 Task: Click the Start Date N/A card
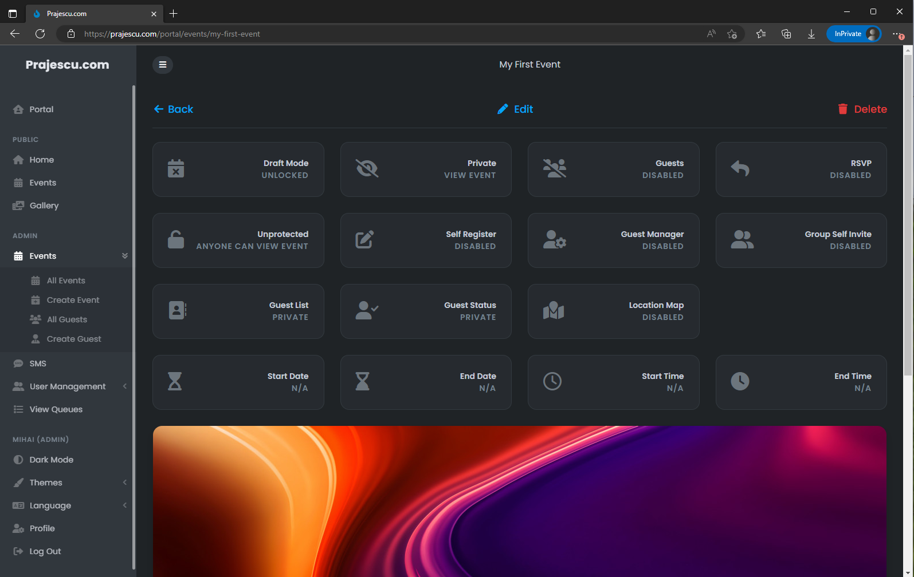(238, 382)
